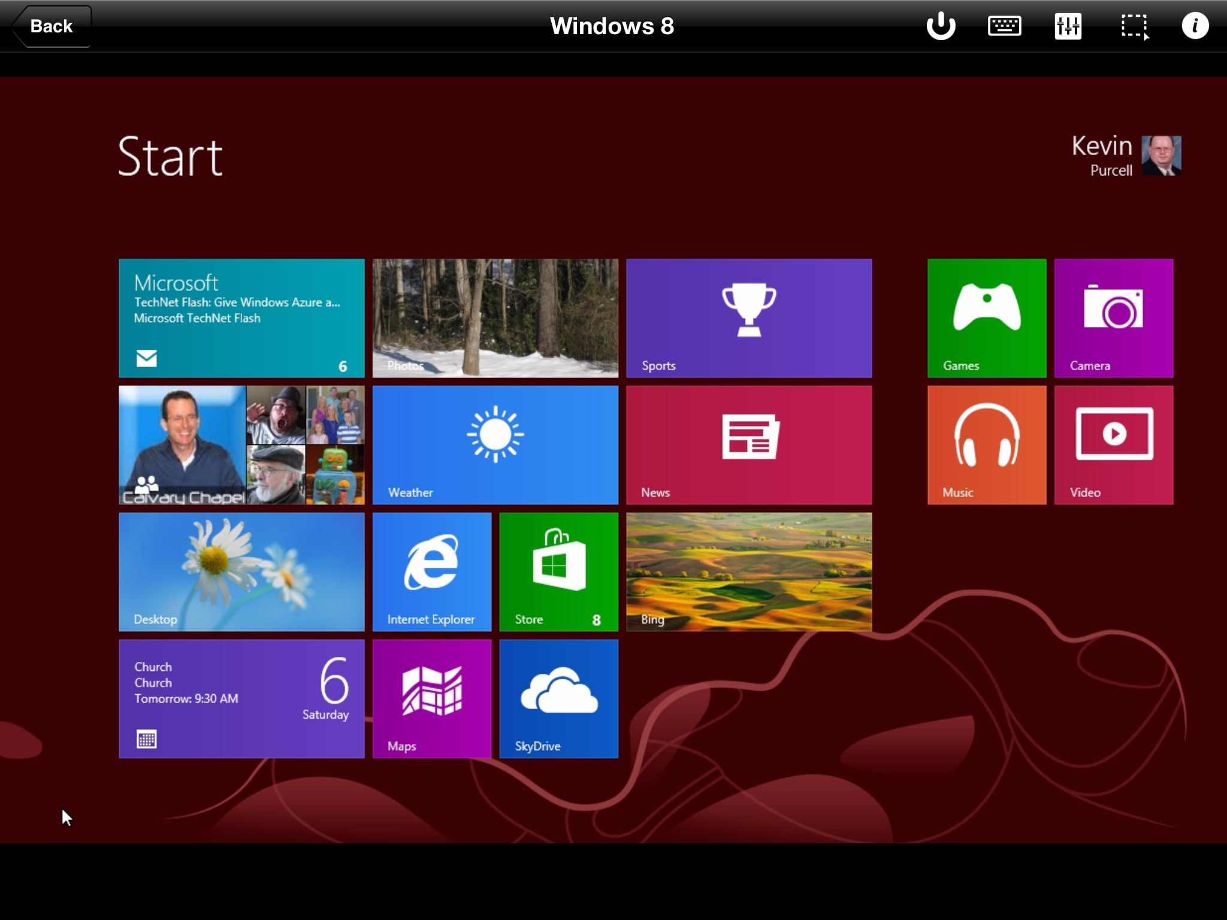This screenshot has width=1227, height=920.
Task: Tap the Back button
Action: [x=52, y=26]
